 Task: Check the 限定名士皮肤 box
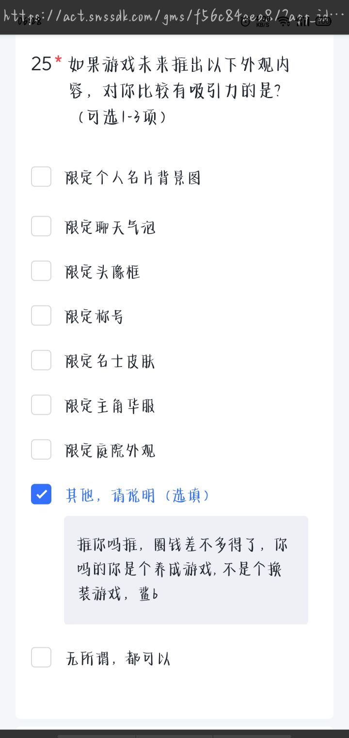click(x=41, y=360)
